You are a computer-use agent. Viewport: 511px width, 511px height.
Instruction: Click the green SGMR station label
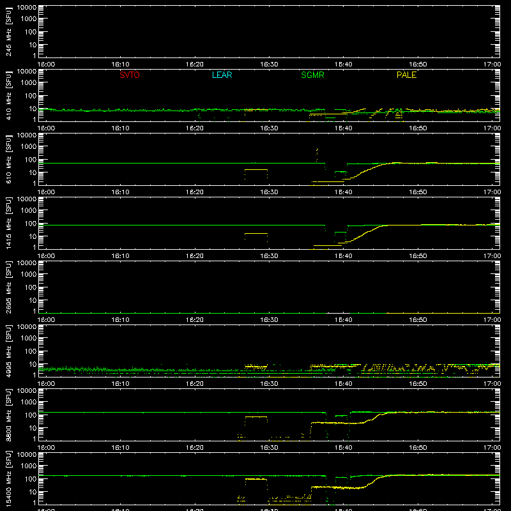click(x=312, y=75)
